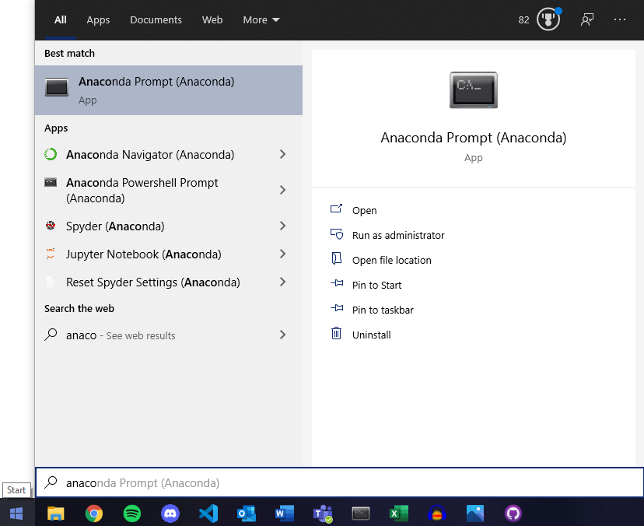Click the Jupyter Notebook icon
The height and width of the screenshot is (526, 644).
51,254
